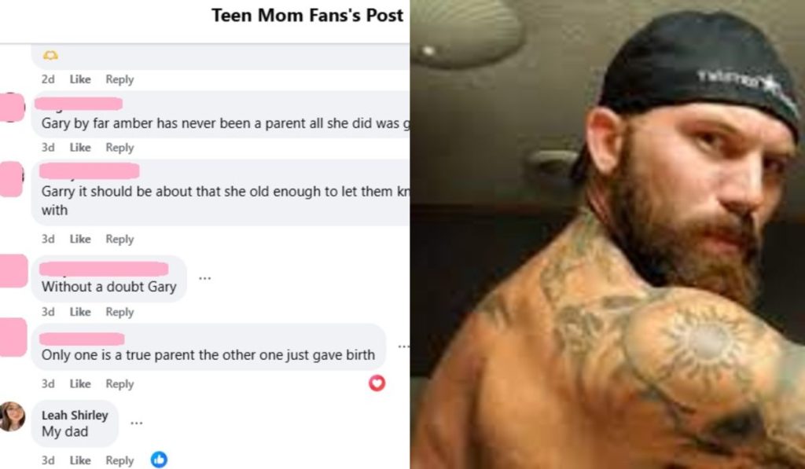Image resolution: width=805 pixels, height=469 pixels.
Task: Click the heart reaction on the birth comment
Action: point(376,384)
